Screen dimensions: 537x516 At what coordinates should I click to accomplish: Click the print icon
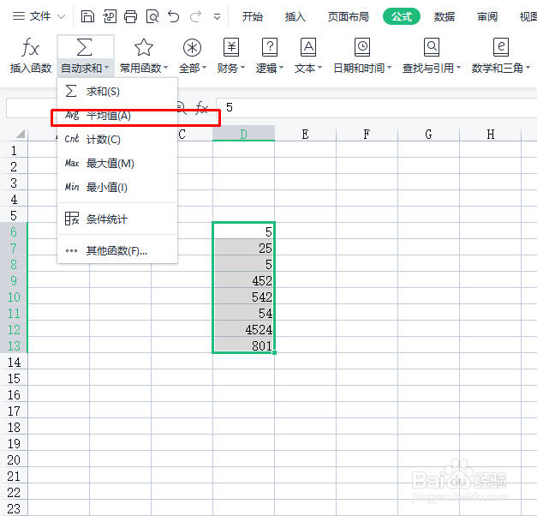click(x=130, y=16)
